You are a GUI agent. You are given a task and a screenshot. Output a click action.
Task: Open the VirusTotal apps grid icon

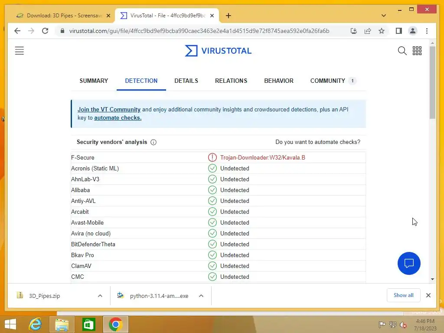tap(417, 51)
